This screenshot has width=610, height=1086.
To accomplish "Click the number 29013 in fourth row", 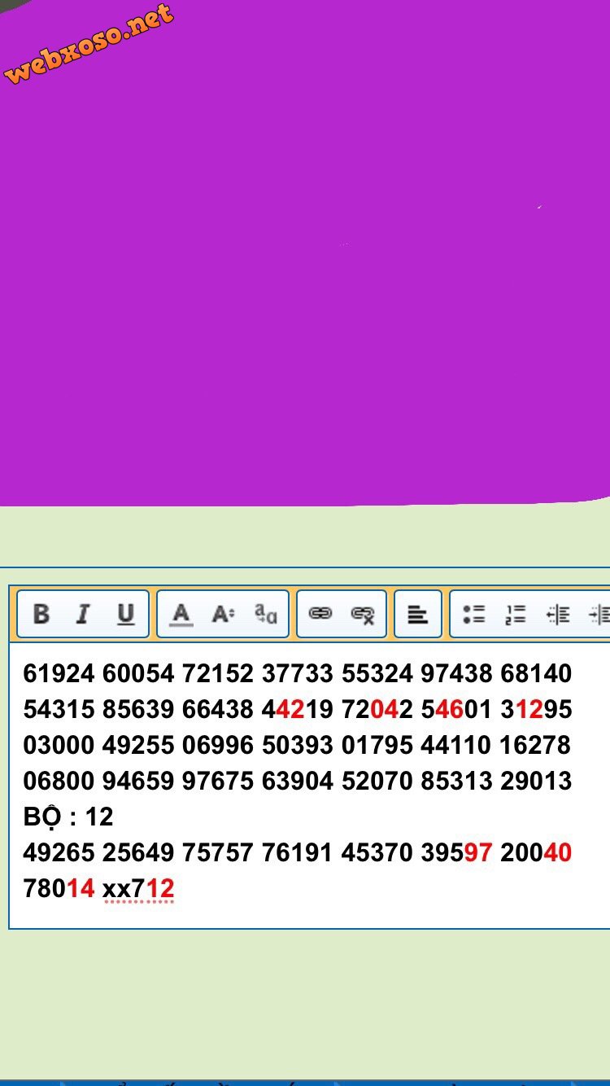I will click(536, 781).
